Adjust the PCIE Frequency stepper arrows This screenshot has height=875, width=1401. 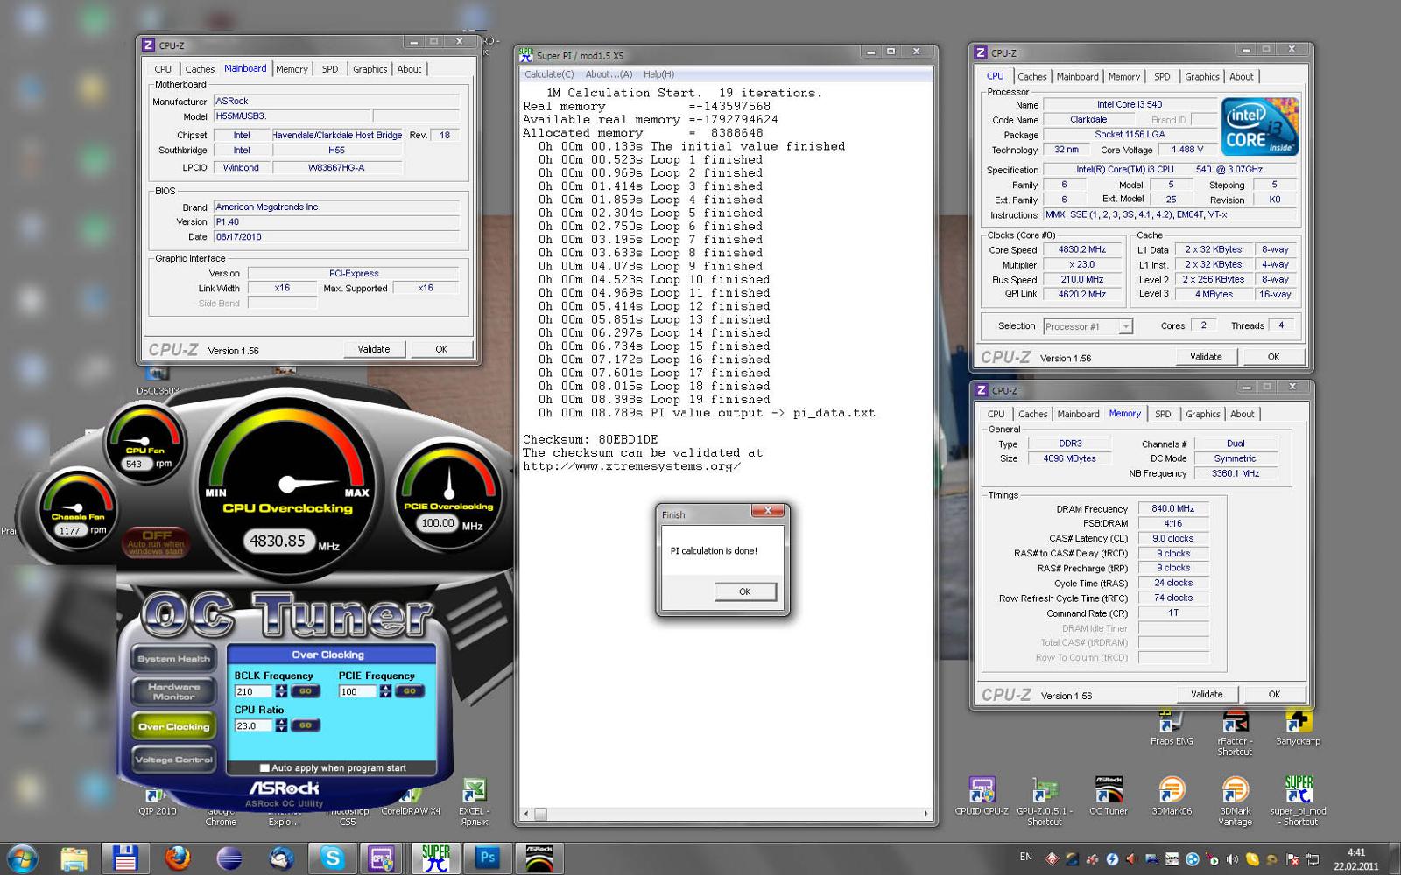385,691
